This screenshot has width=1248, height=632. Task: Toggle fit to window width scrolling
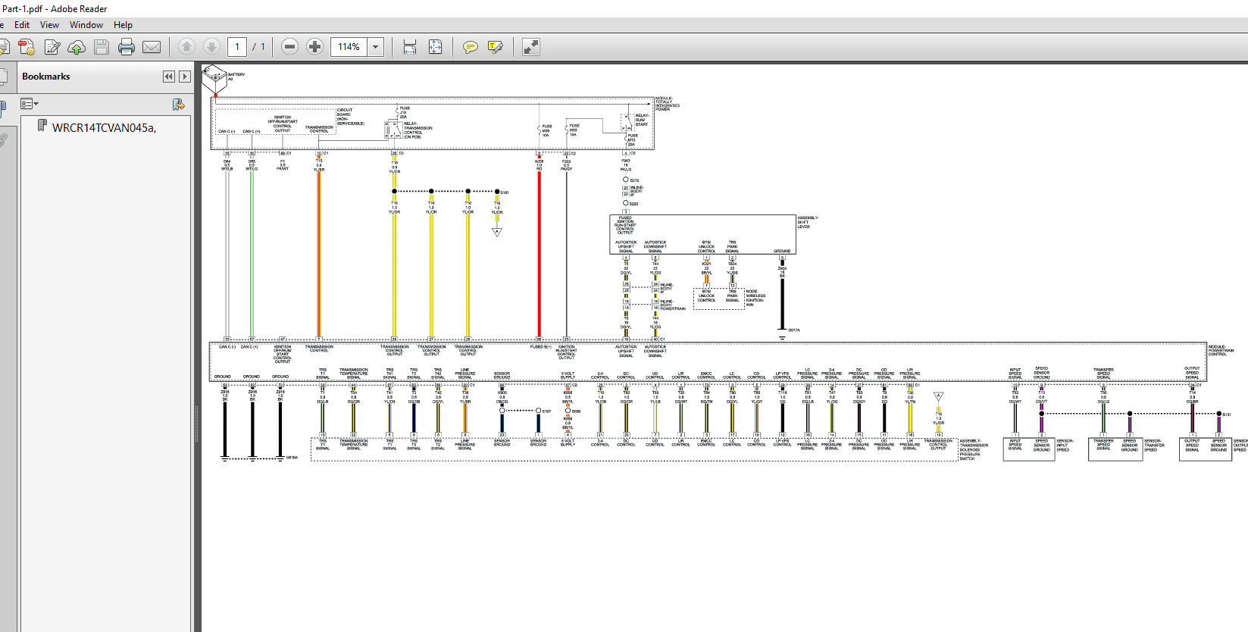pyautogui.click(x=410, y=47)
